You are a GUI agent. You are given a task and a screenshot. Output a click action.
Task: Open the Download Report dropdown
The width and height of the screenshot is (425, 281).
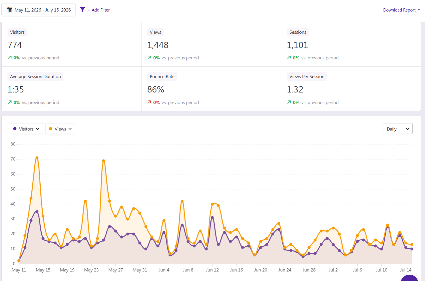(x=402, y=10)
